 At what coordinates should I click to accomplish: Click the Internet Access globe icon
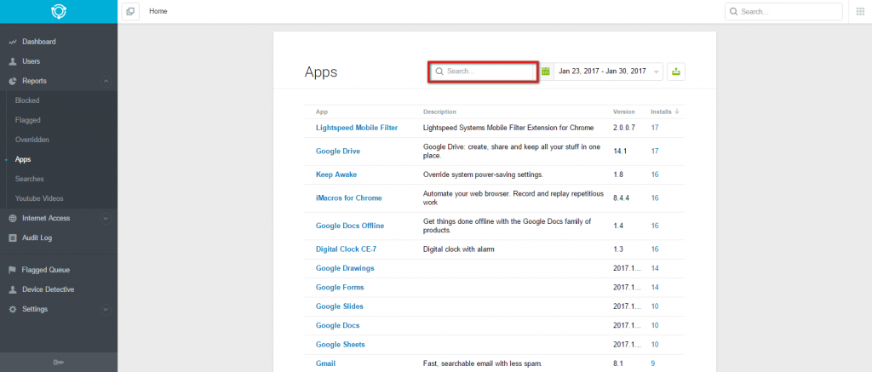coord(13,219)
